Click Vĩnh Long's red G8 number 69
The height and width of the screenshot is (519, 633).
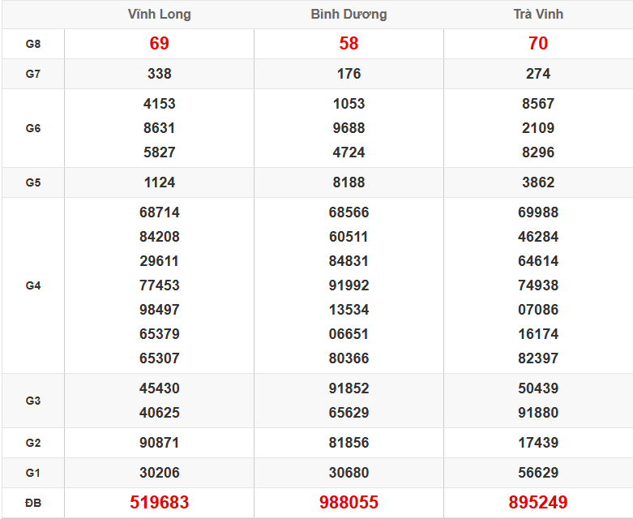click(x=160, y=44)
